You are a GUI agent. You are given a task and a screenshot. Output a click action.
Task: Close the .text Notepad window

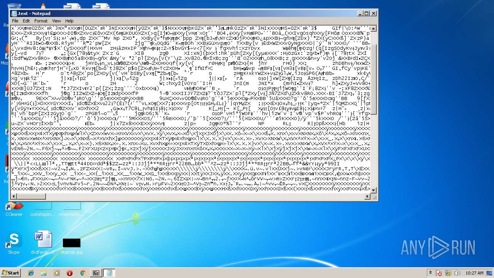point(373,13)
